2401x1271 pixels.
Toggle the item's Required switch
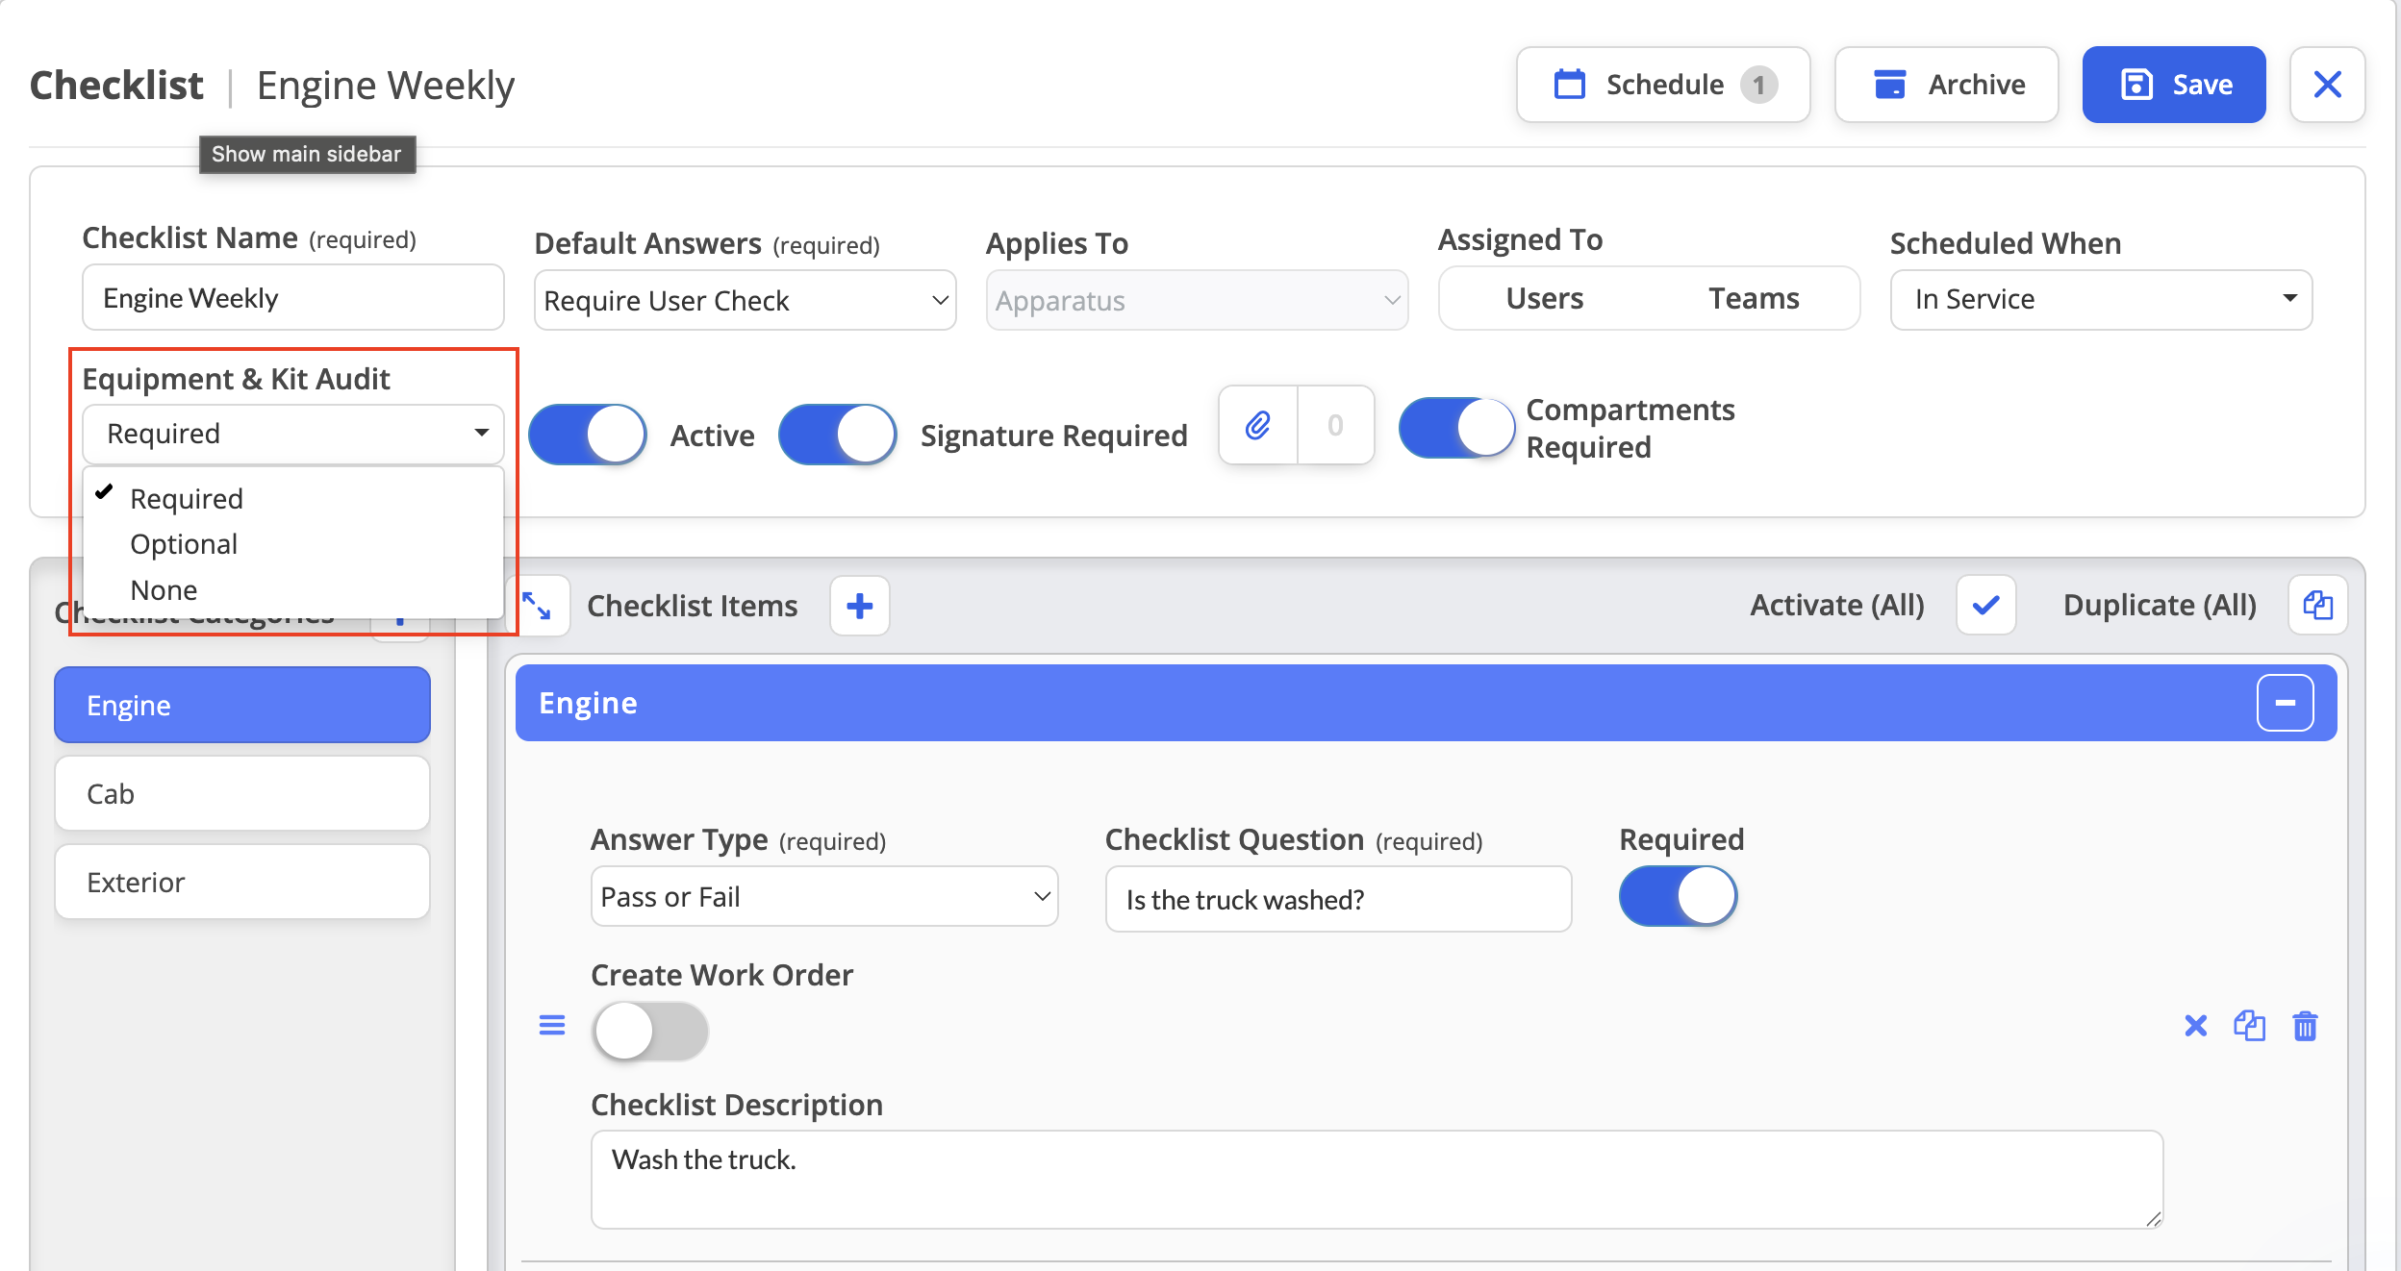pyautogui.click(x=1679, y=896)
